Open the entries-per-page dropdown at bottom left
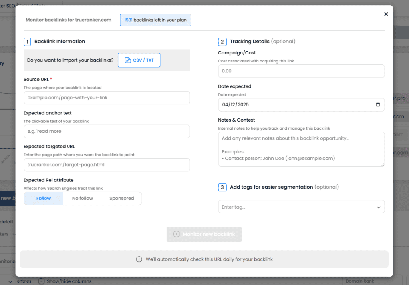 pos(10,281)
